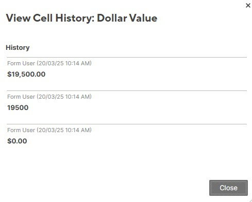Viewport: 252px width, 202px height.
Task: Click blank space between title and History
Action: [x=127, y=34]
